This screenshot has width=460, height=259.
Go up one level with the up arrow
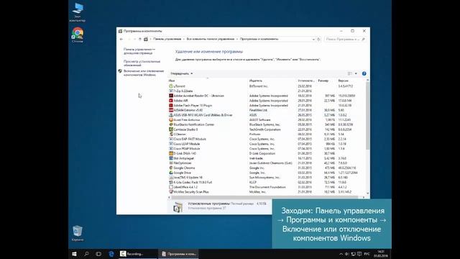click(x=139, y=39)
